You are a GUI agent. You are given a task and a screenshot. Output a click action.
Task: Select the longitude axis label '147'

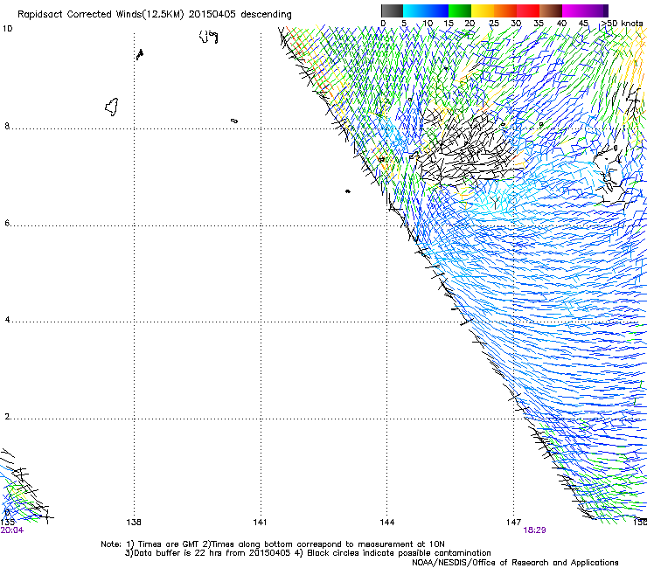click(514, 523)
